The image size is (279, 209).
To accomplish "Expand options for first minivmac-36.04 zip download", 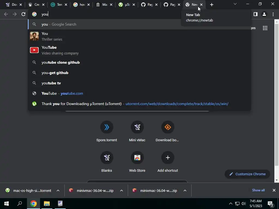I will [122, 190].
